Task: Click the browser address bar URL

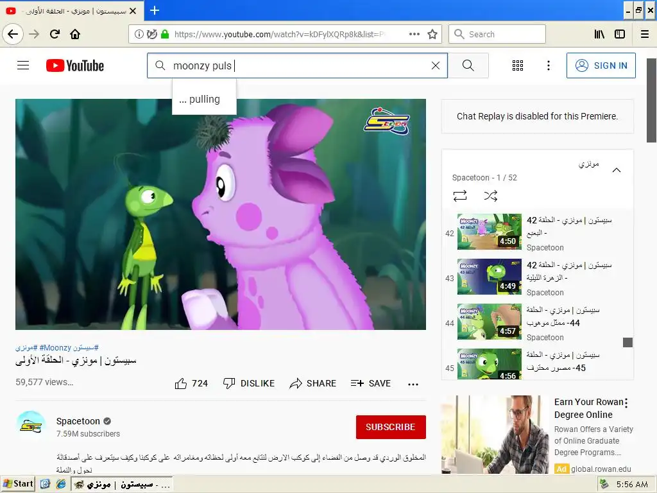Action: (278, 35)
